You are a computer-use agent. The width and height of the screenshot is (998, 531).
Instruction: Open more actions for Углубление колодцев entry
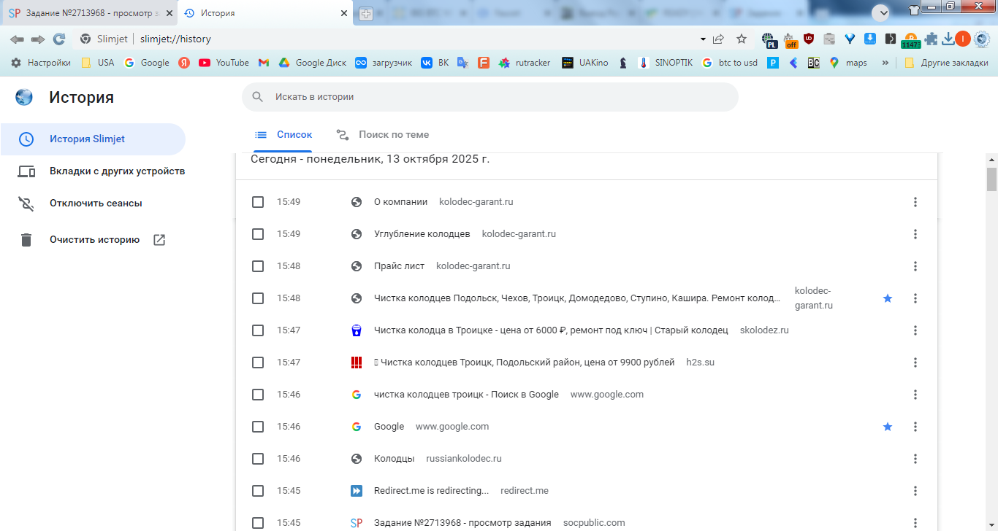(915, 234)
